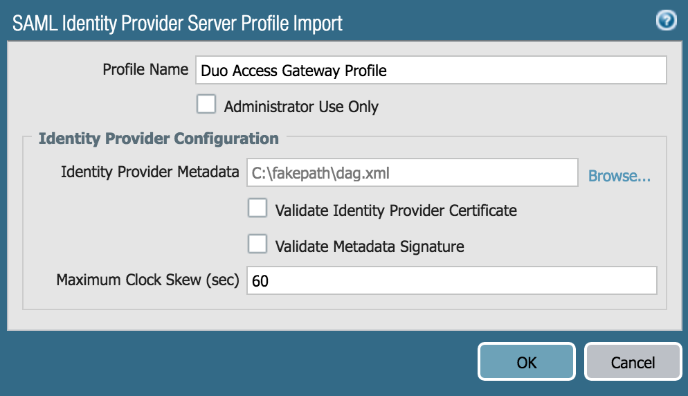Click the Profile Name input field

tap(431, 70)
